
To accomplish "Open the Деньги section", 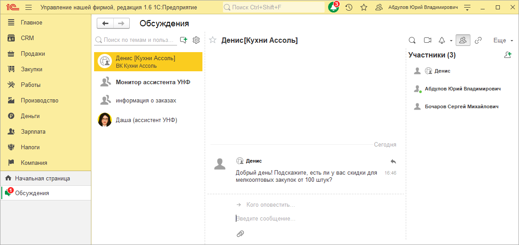I will point(45,116).
